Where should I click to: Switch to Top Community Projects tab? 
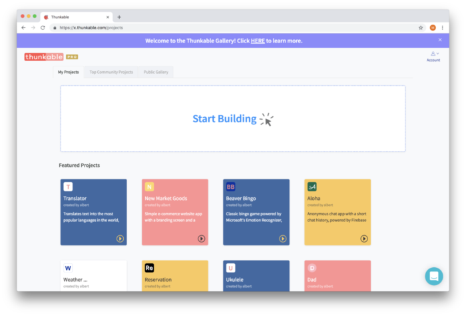click(111, 72)
